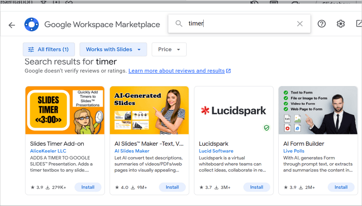Install Lucidspark

257,187
